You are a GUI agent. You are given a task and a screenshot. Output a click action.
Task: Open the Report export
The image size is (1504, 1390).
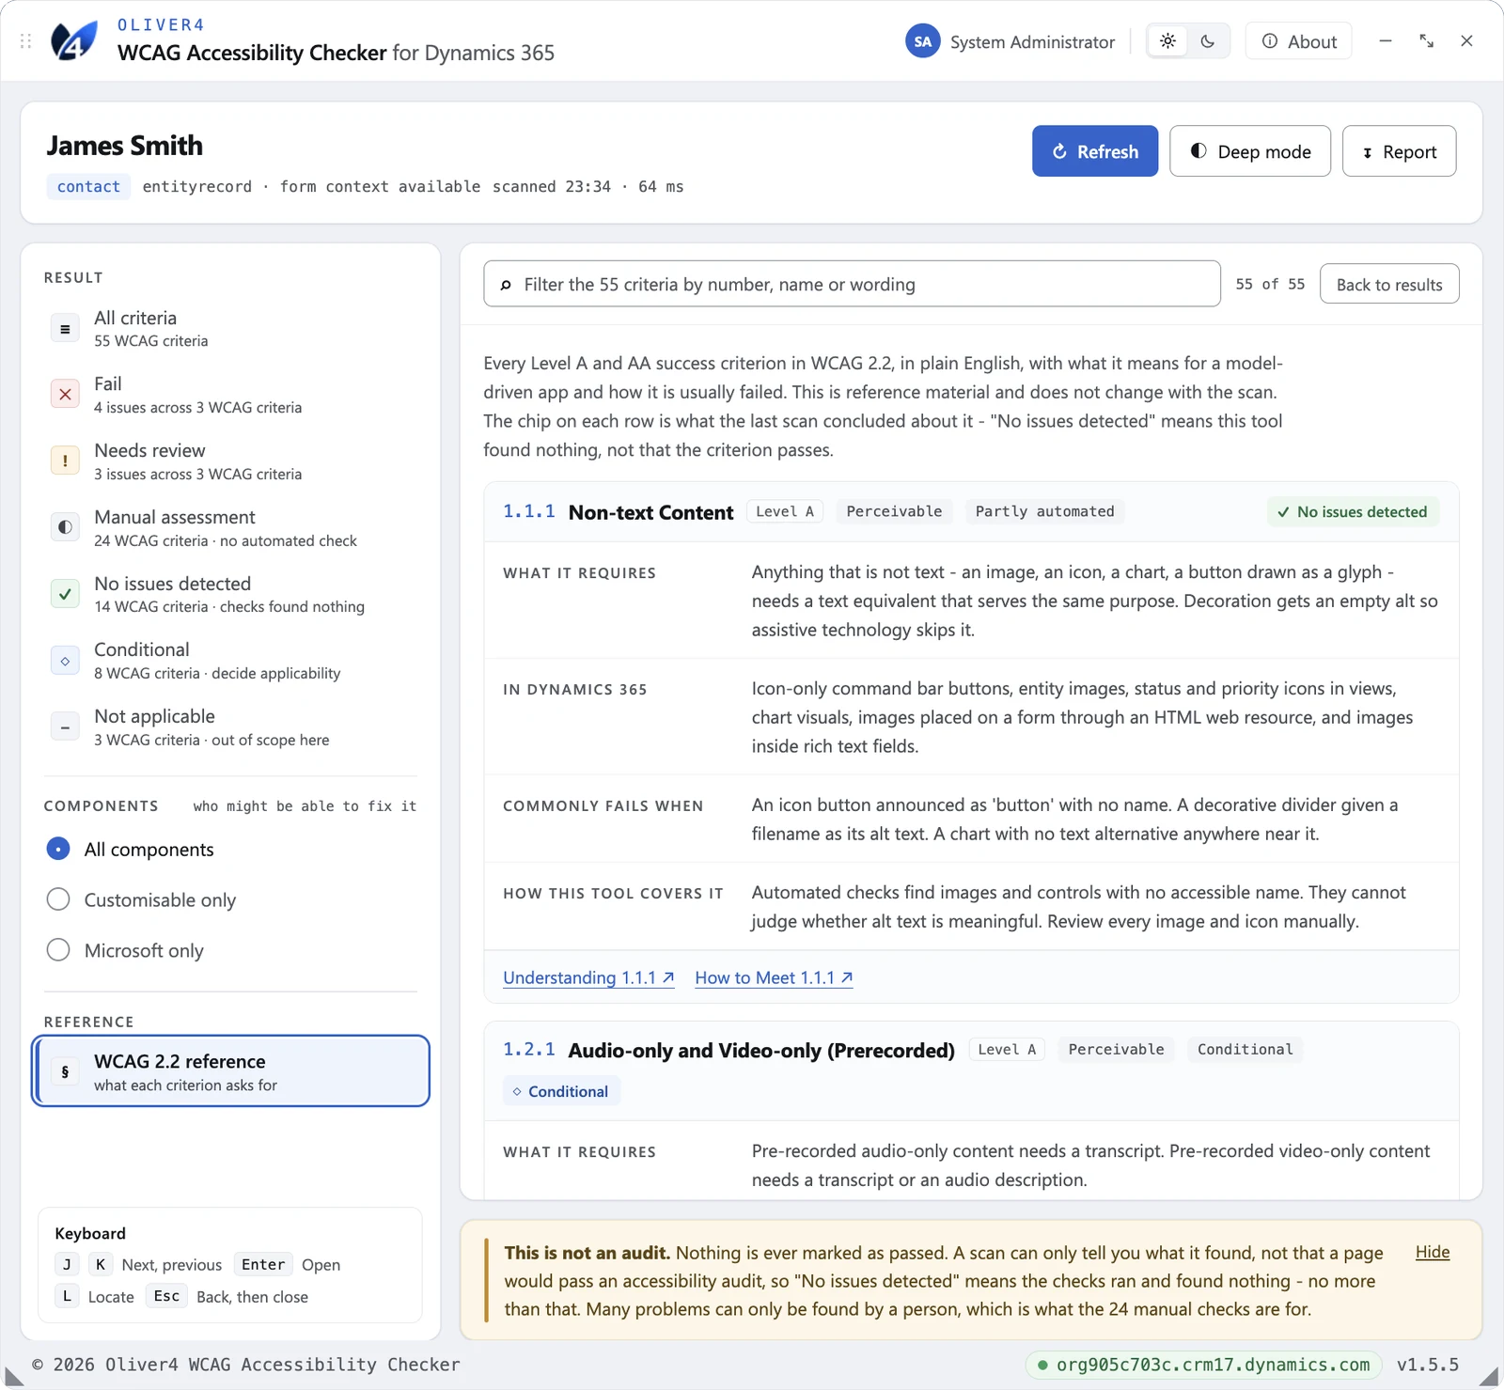(x=1399, y=151)
